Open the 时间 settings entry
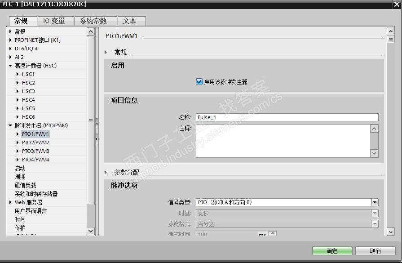Viewport: 402px width, 263px height. [20, 219]
